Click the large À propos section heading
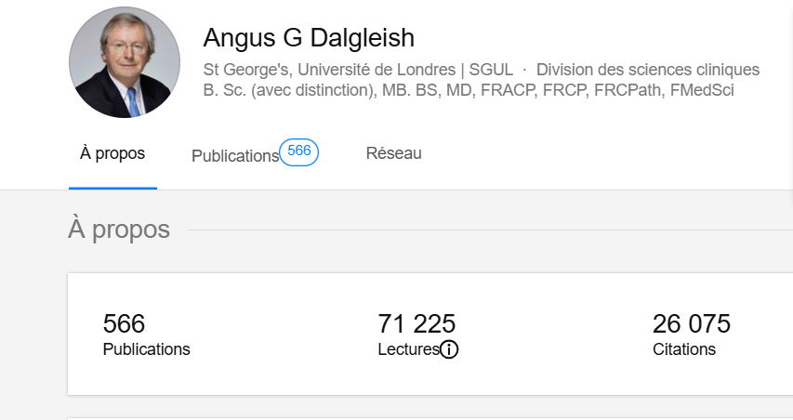Image resolution: width=793 pixels, height=420 pixels. point(119,230)
